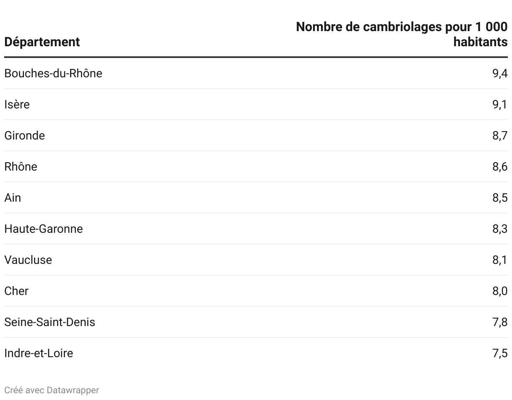Click the Gironde department cell
The image size is (512, 400).
click(24, 135)
